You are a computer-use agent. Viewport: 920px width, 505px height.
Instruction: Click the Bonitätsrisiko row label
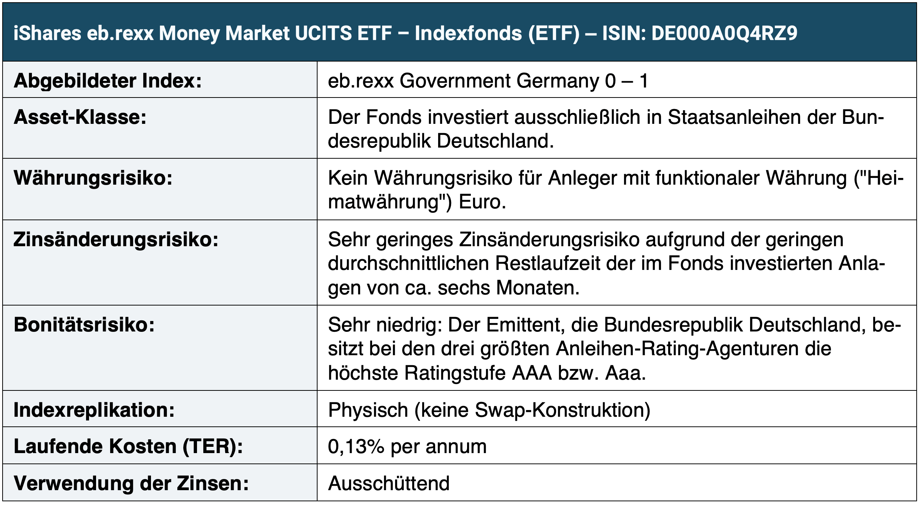pos(84,324)
